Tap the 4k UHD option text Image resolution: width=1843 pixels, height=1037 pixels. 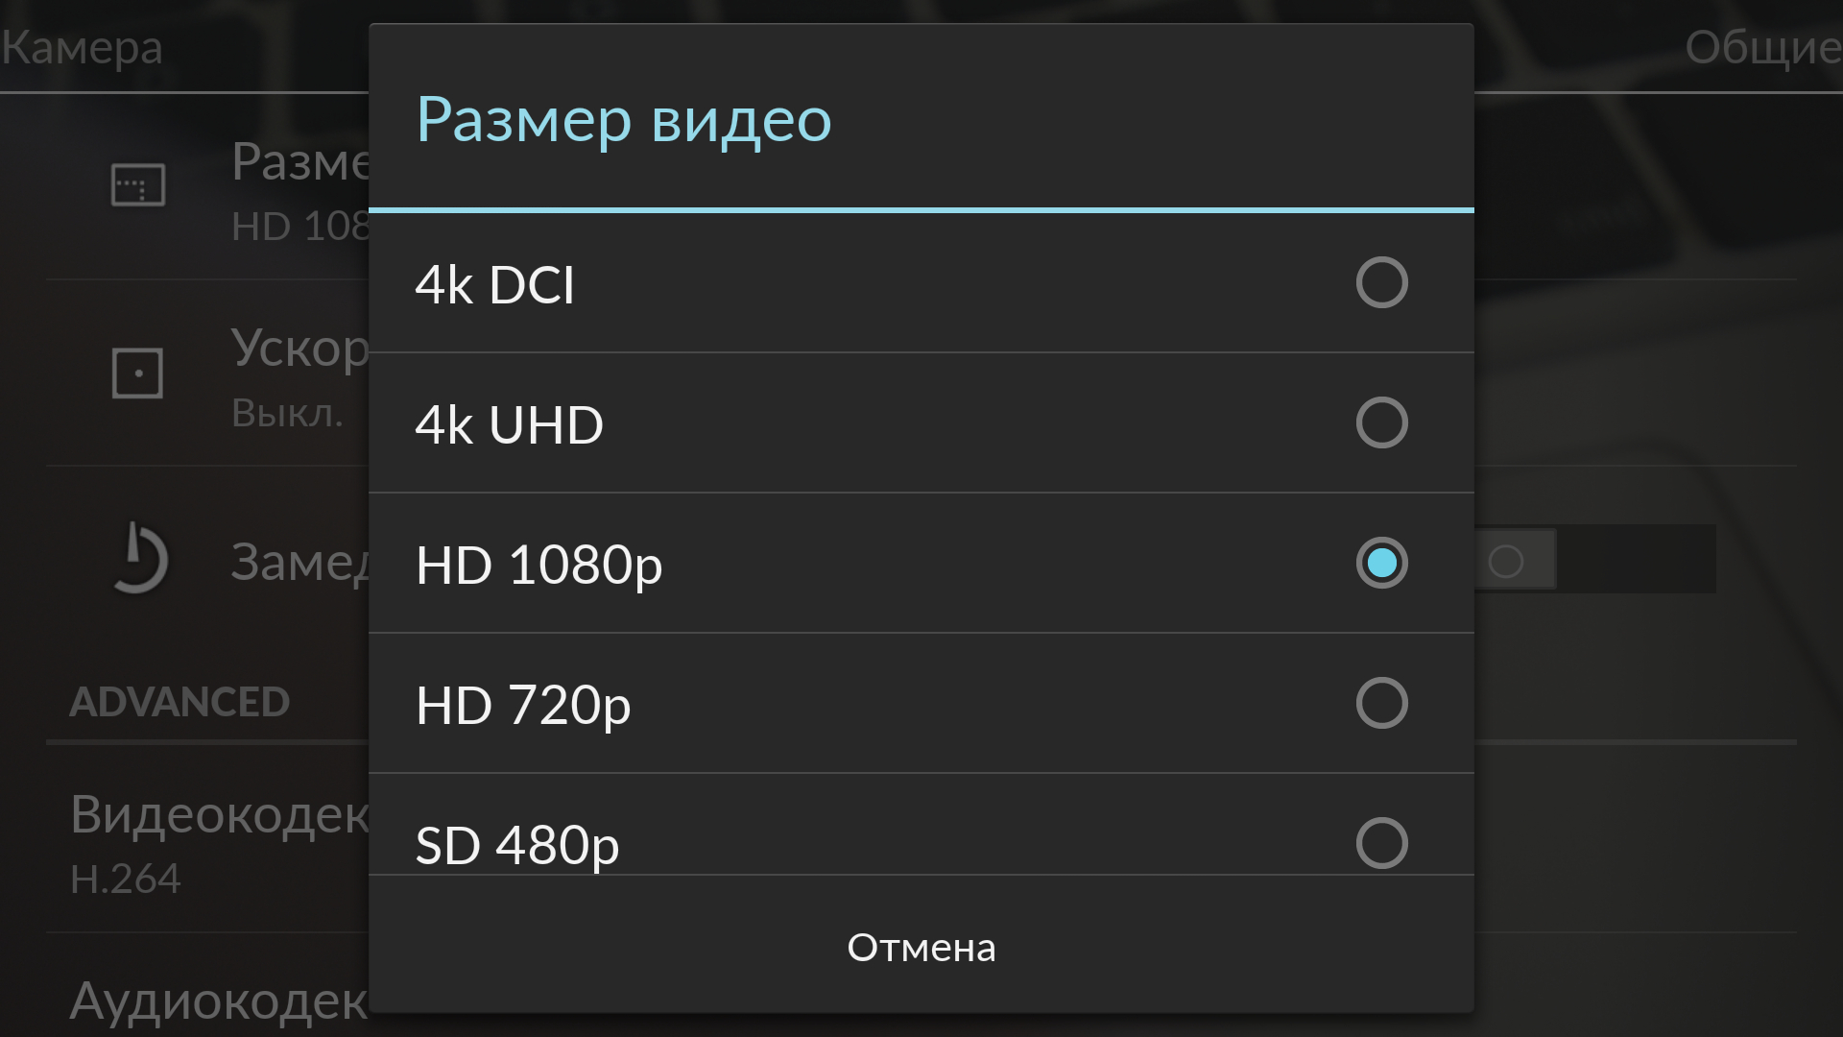click(509, 424)
